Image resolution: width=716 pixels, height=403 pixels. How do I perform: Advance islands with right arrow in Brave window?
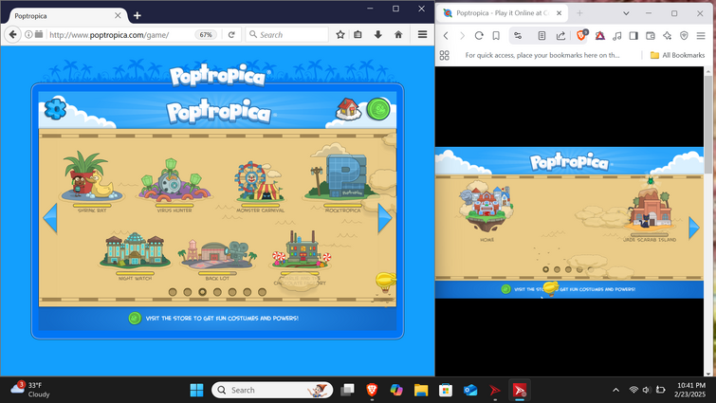tap(693, 228)
